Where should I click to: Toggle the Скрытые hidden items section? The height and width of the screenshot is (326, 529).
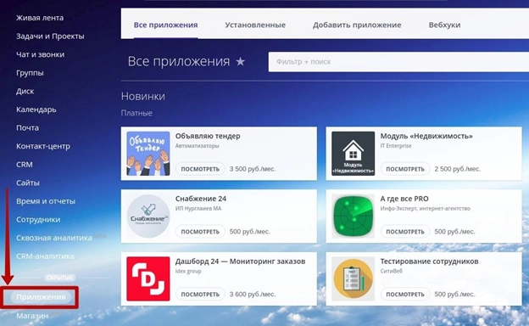pos(60,278)
